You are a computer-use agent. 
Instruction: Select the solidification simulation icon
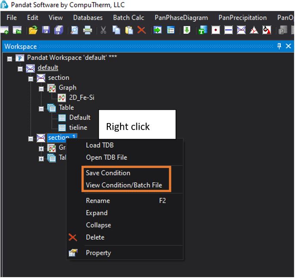coord(267,30)
